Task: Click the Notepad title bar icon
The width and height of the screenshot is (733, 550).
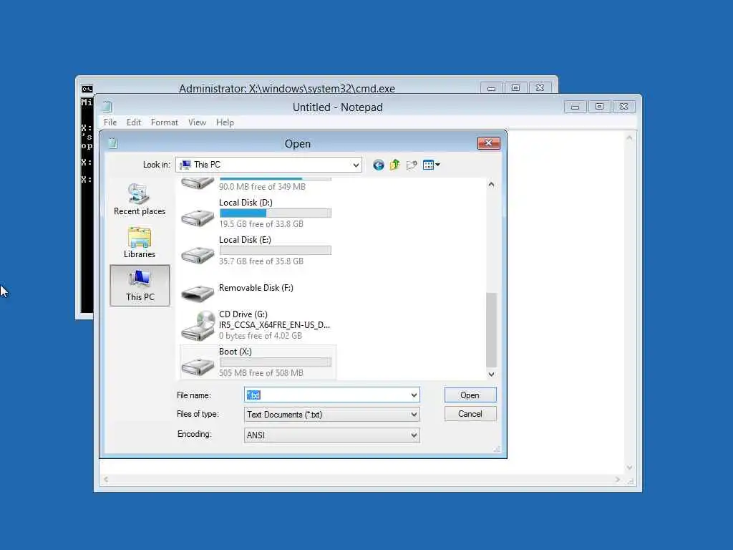Action: (x=107, y=107)
